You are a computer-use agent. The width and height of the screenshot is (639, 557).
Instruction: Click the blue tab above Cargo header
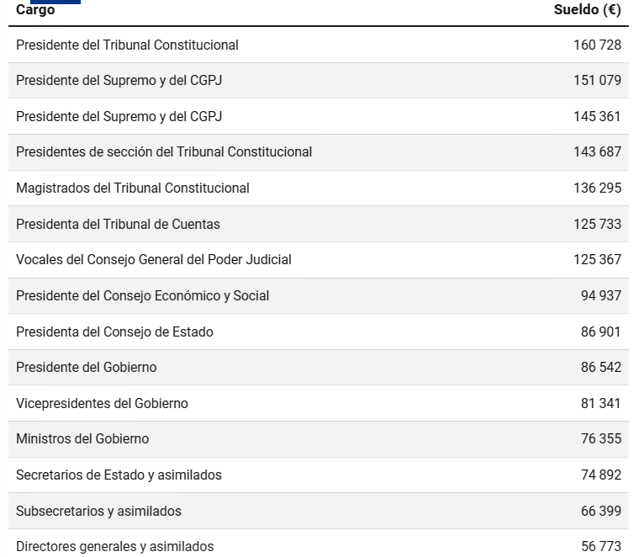55,2
